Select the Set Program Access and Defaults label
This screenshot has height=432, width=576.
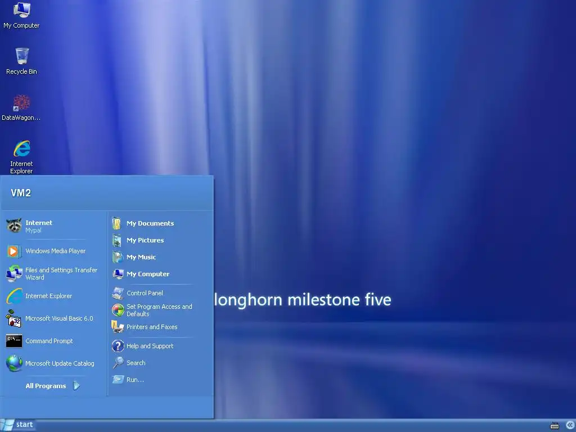pyautogui.click(x=159, y=310)
